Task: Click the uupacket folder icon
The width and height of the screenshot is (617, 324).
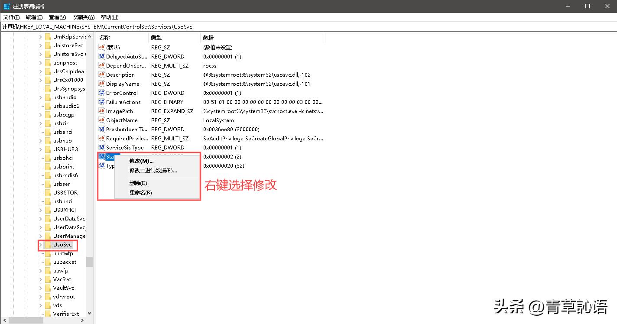Action: click(x=48, y=262)
